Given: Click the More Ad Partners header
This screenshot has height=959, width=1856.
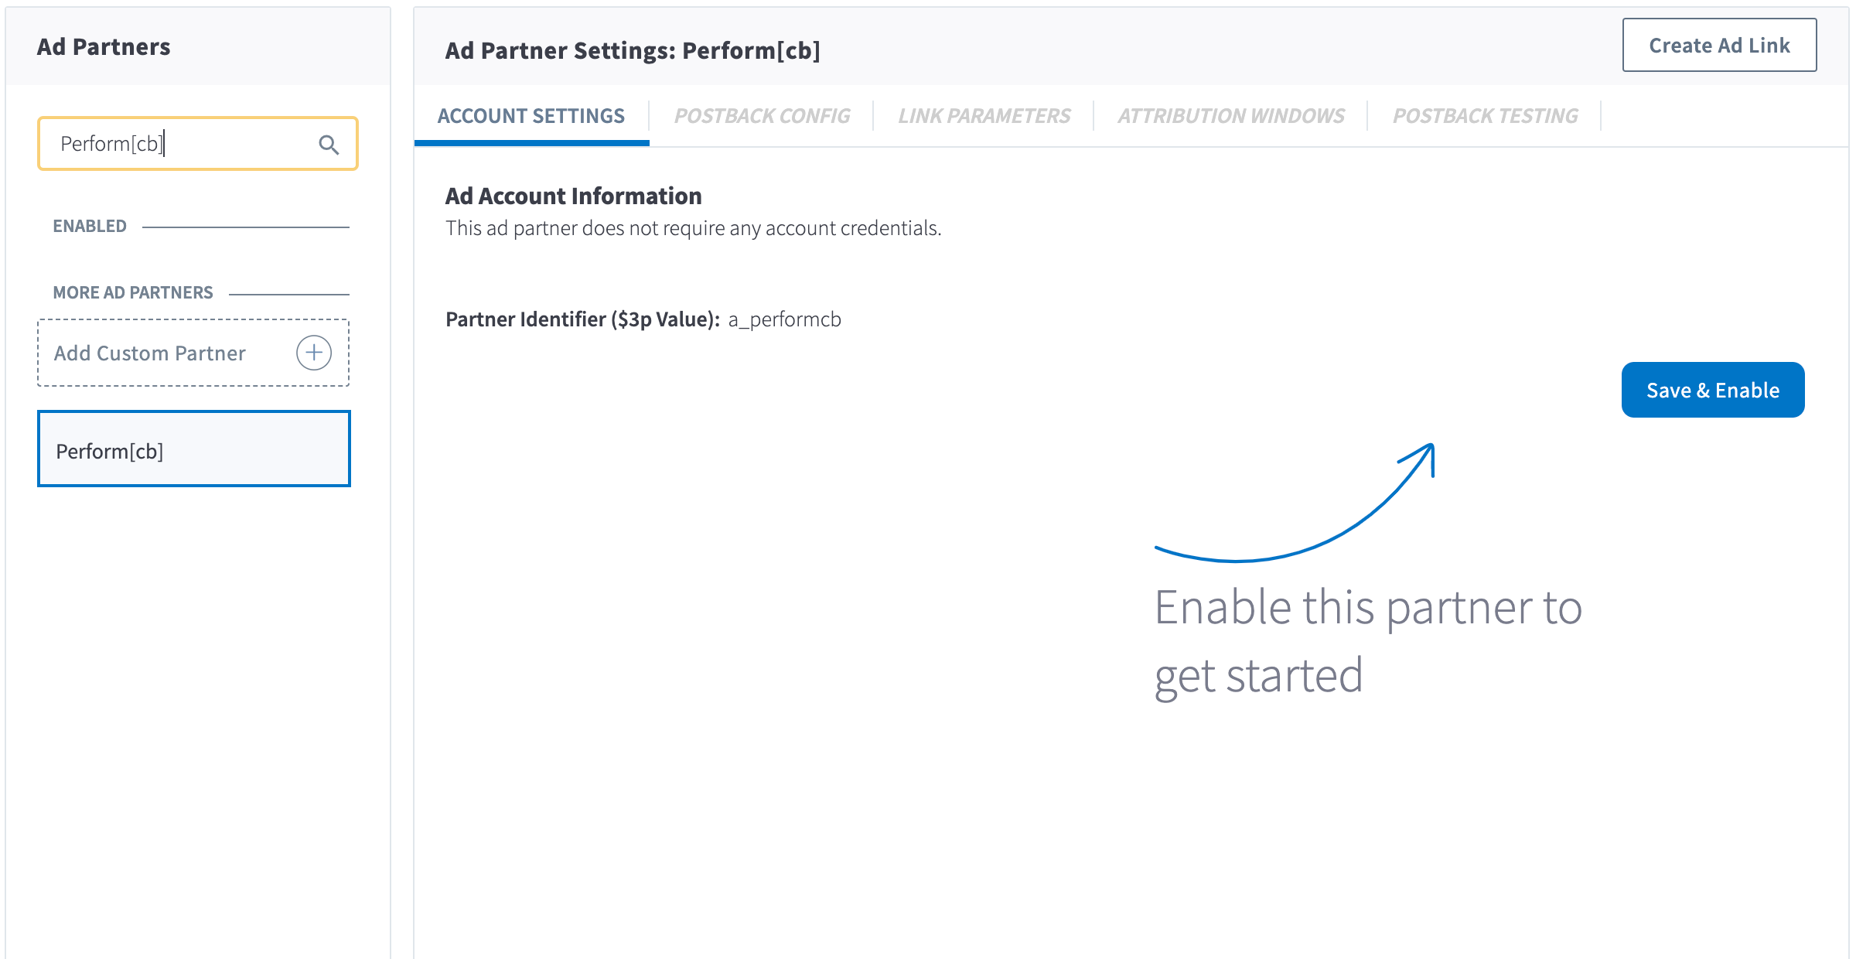Looking at the screenshot, I should pos(133,292).
